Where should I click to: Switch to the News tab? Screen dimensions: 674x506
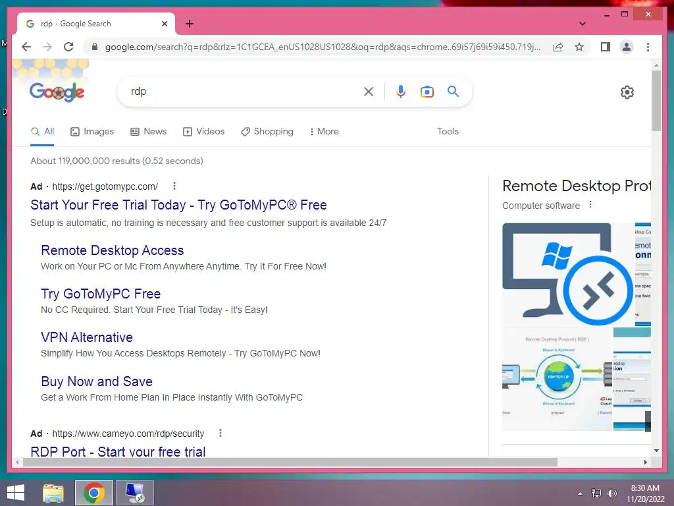(x=148, y=131)
